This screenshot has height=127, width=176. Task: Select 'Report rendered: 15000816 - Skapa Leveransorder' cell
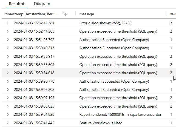(x=120, y=114)
